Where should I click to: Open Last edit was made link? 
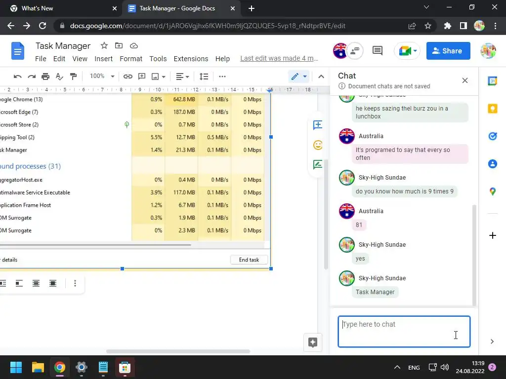click(x=279, y=58)
